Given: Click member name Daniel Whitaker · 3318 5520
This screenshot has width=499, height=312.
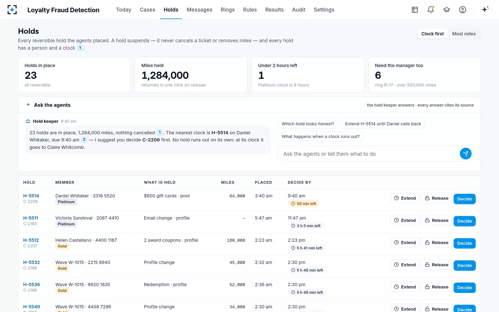Looking at the screenshot, I should pos(85,196).
